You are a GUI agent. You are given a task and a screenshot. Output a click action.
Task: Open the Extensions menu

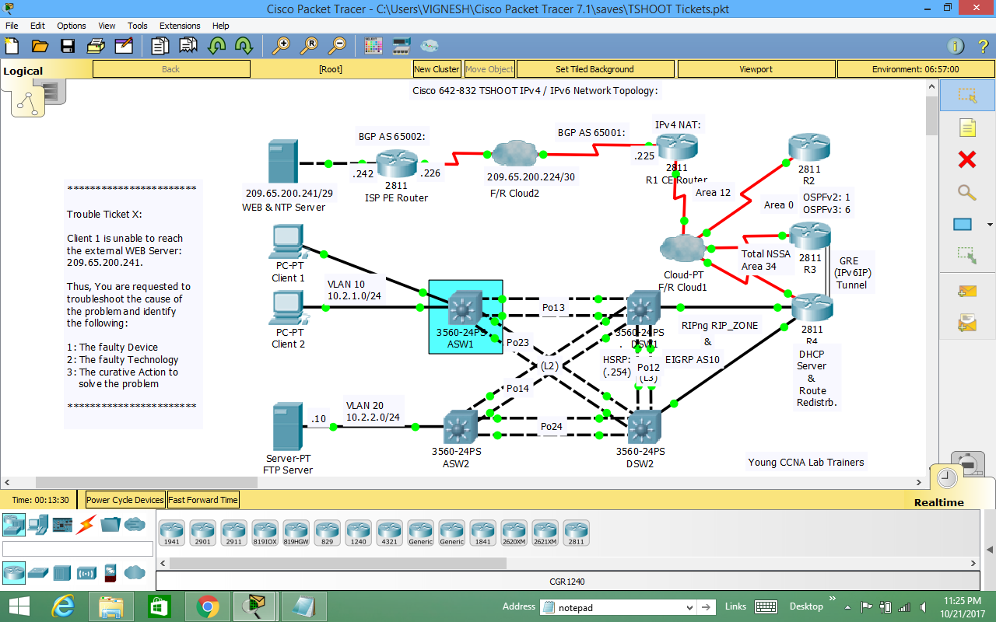point(180,26)
